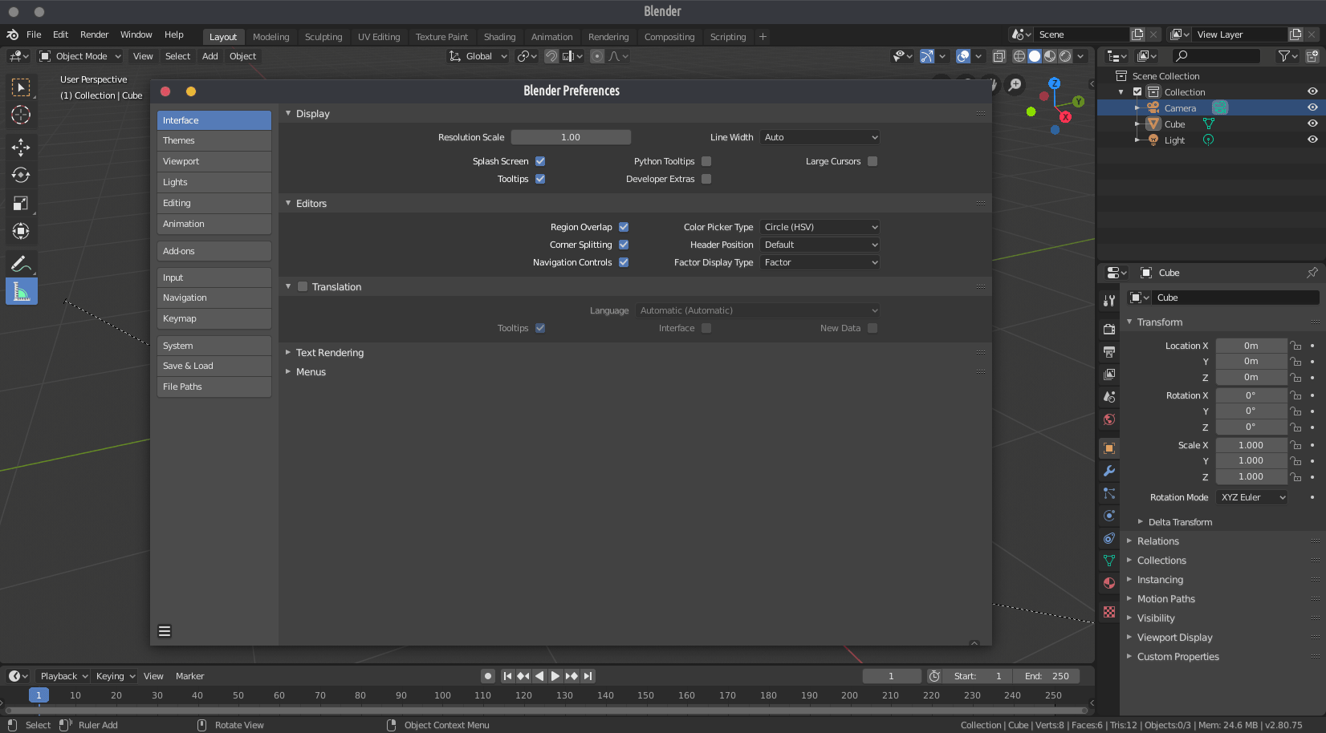Open the Output properties tab
This screenshot has height=733, width=1326.
tap(1109, 351)
